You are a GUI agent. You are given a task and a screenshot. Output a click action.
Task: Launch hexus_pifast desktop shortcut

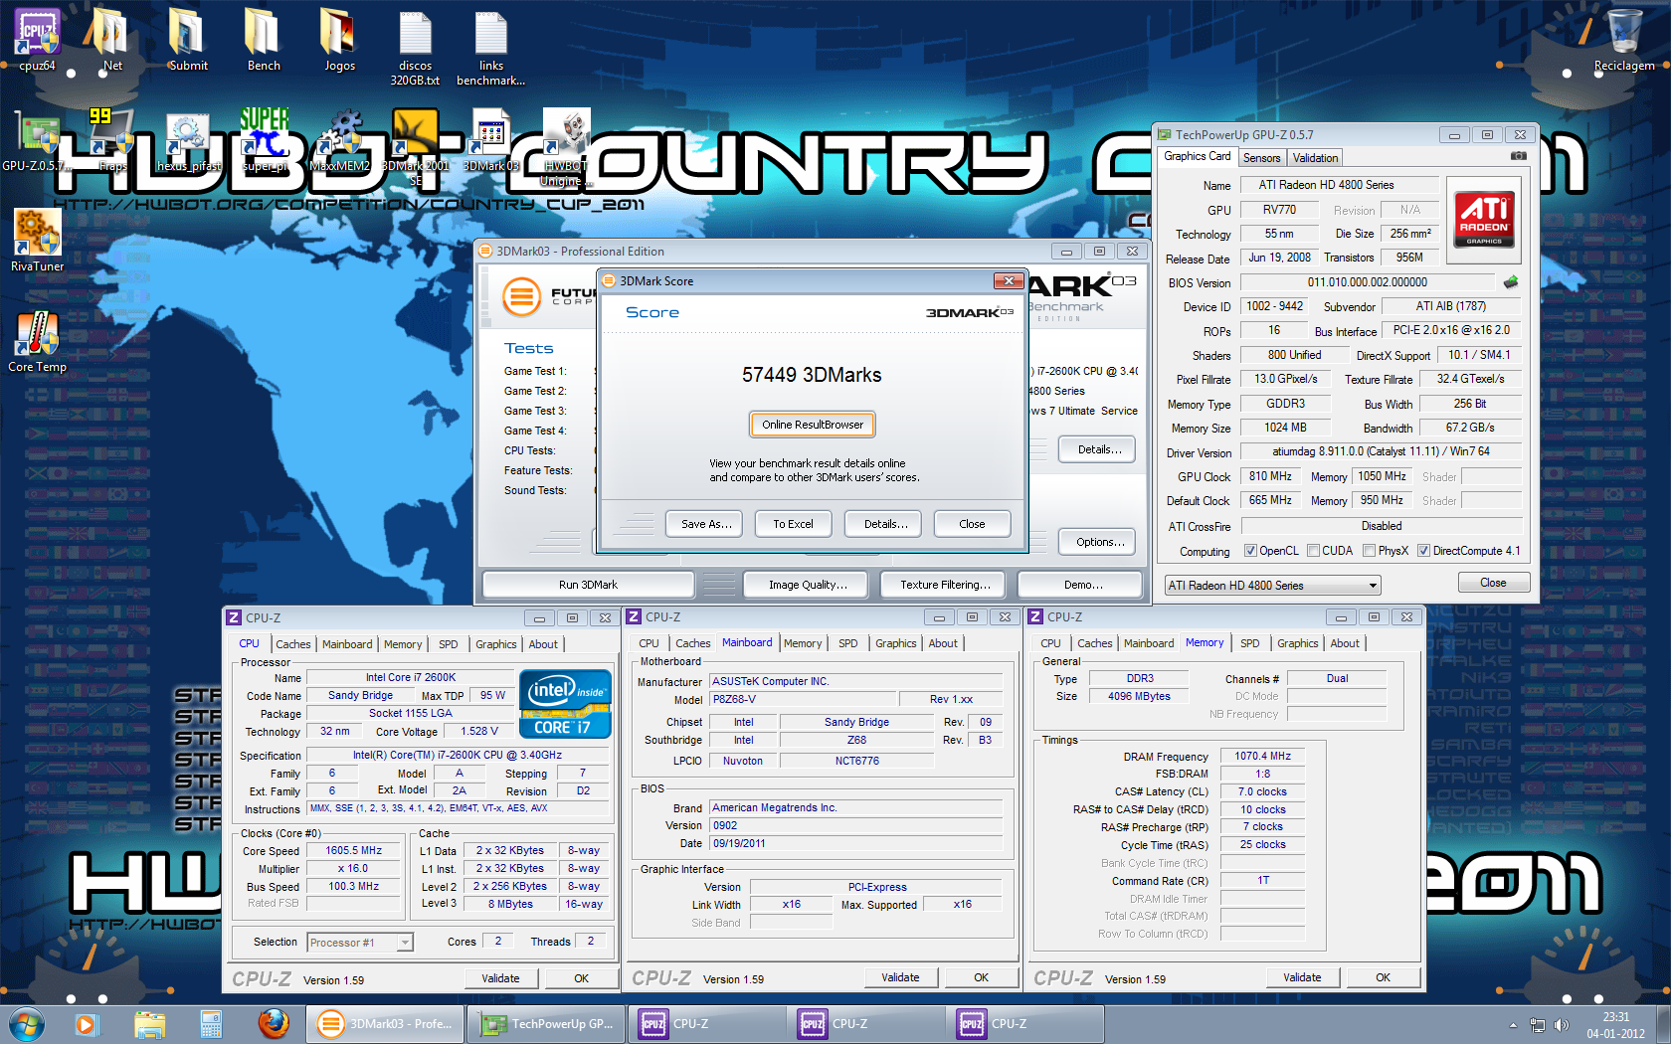pos(187,140)
